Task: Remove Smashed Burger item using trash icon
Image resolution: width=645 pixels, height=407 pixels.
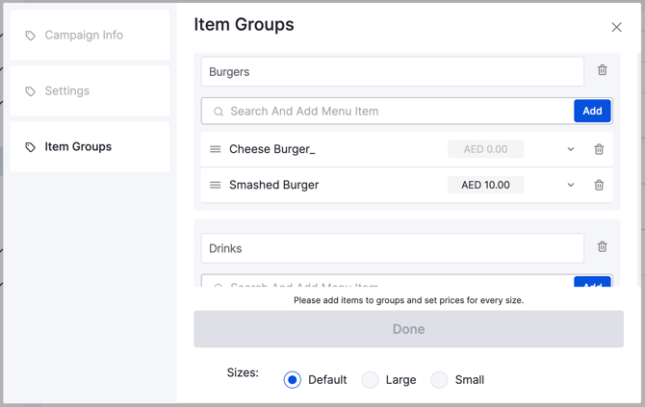Action: click(599, 185)
